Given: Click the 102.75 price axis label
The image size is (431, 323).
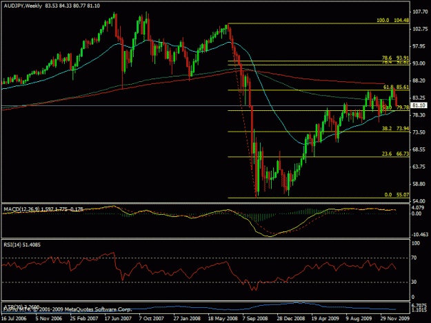Looking at the screenshot, I should 420,29.
